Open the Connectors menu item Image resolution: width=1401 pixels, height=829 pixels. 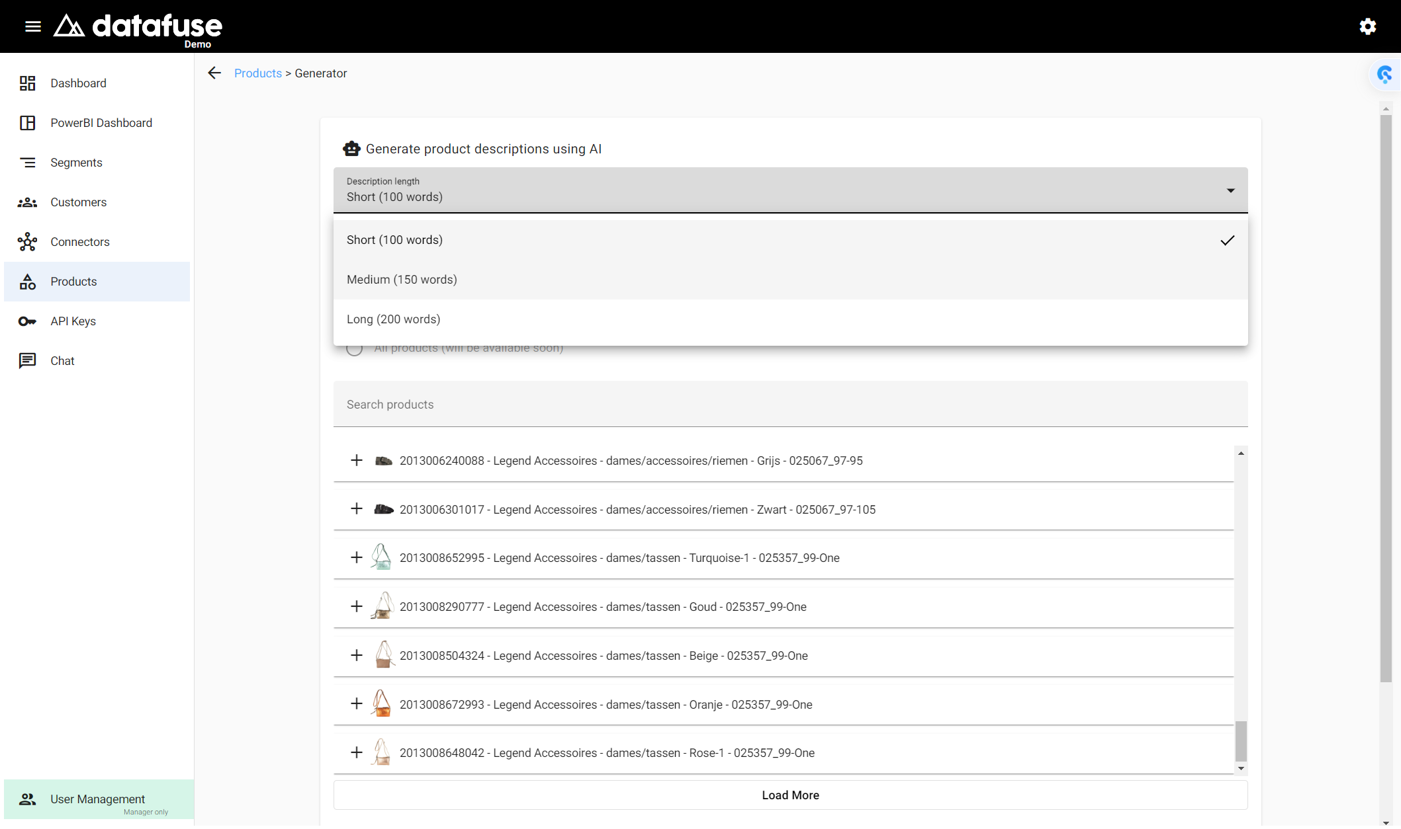click(97, 242)
